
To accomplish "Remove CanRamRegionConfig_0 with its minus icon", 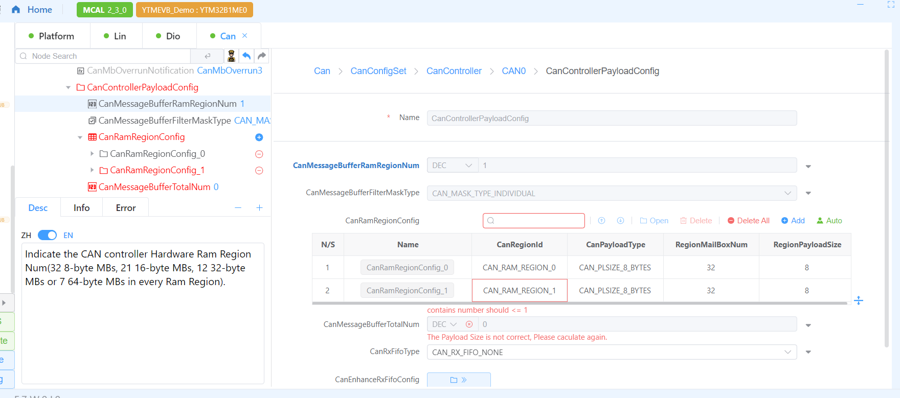I will 259,154.
